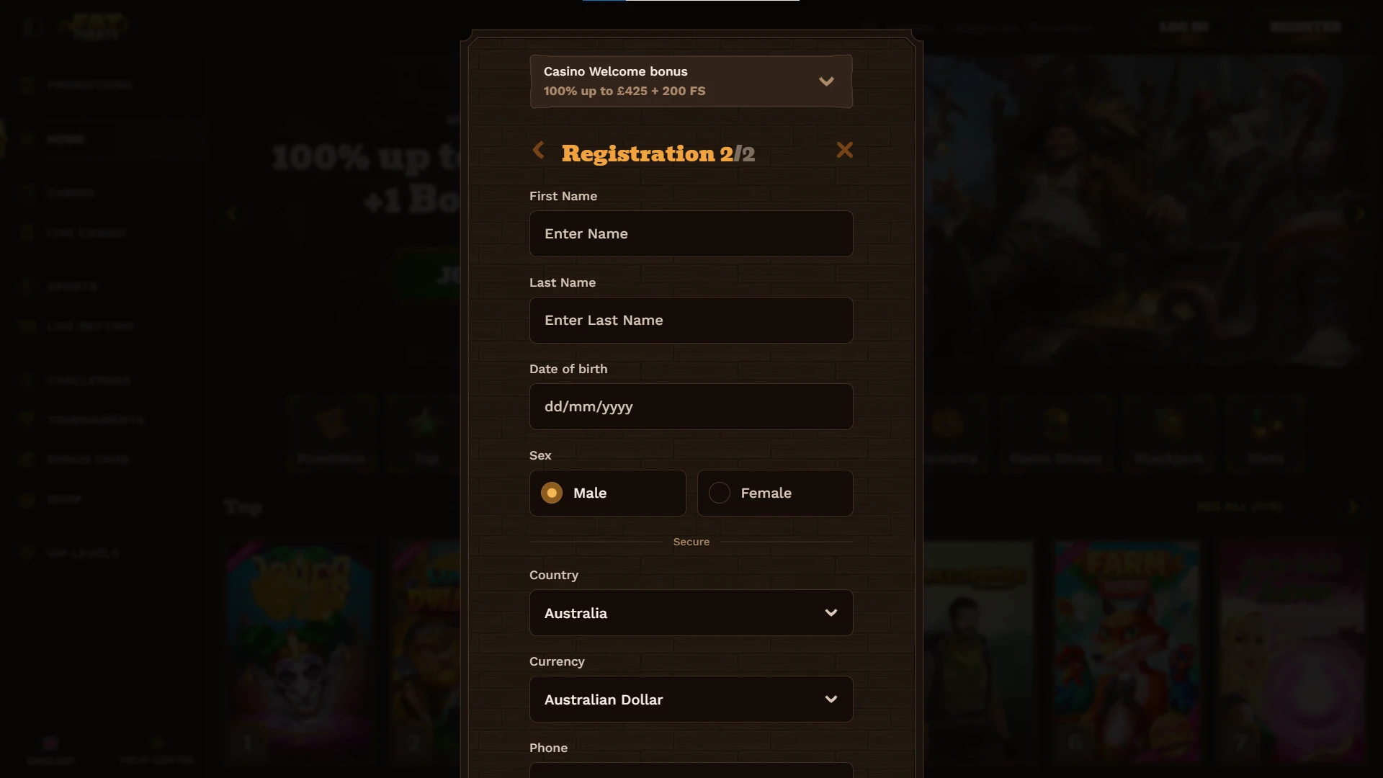1383x778 pixels.
Task: Focus the First Name input field
Action: click(x=691, y=233)
